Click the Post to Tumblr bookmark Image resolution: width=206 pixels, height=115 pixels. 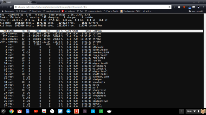pos(111,11)
